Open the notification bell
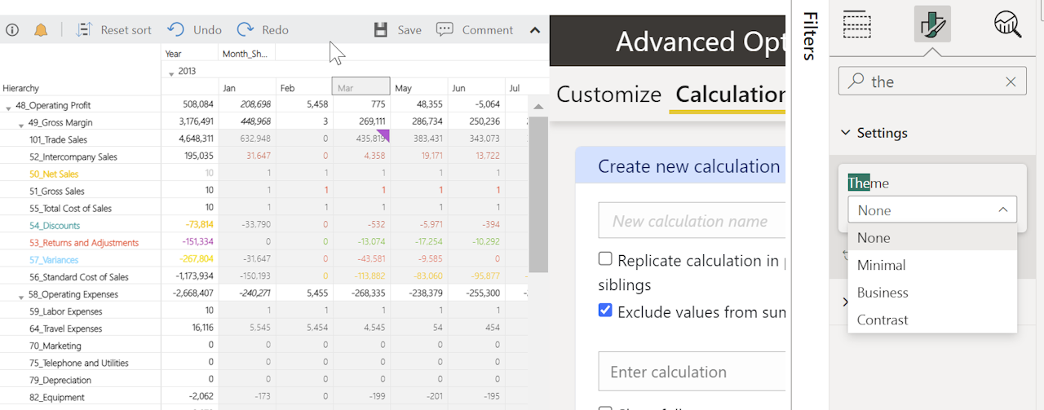1044x410 pixels. [41, 30]
